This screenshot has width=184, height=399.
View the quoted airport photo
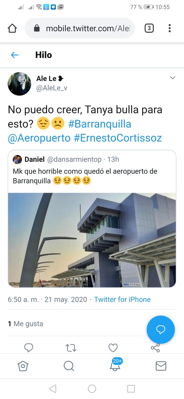92,240
